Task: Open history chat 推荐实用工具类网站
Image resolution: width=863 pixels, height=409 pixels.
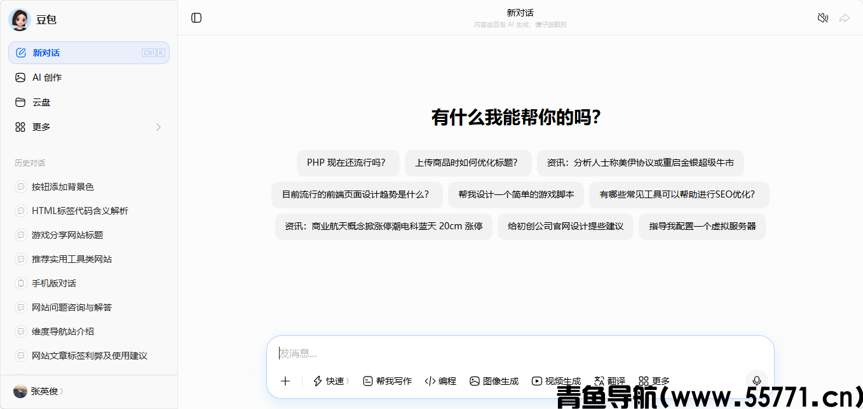Action: (x=89, y=259)
